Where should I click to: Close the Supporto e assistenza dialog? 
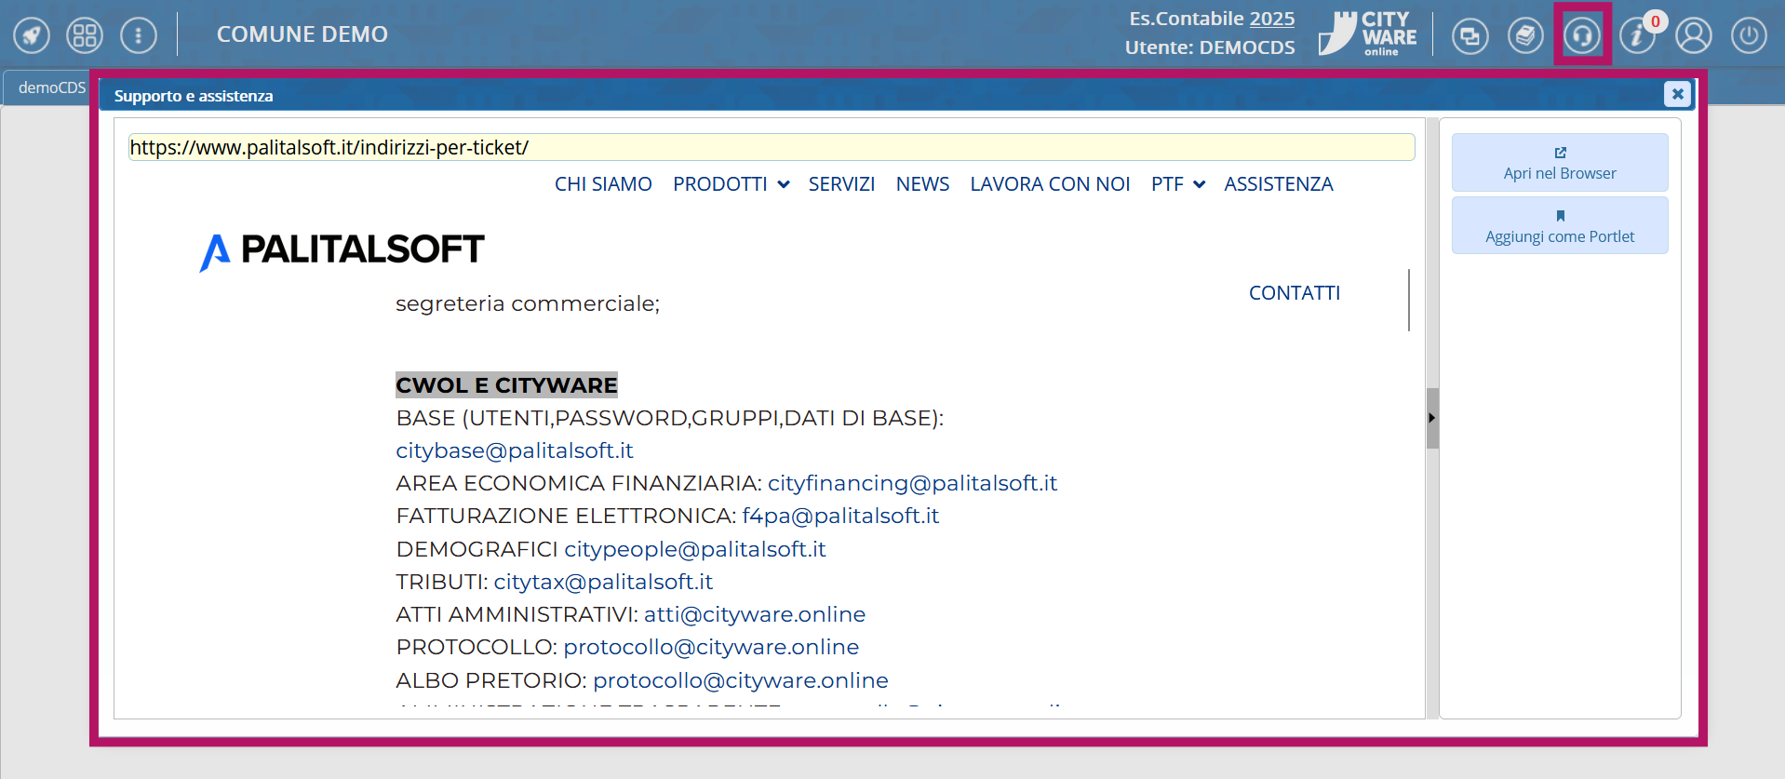(1677, 94)
